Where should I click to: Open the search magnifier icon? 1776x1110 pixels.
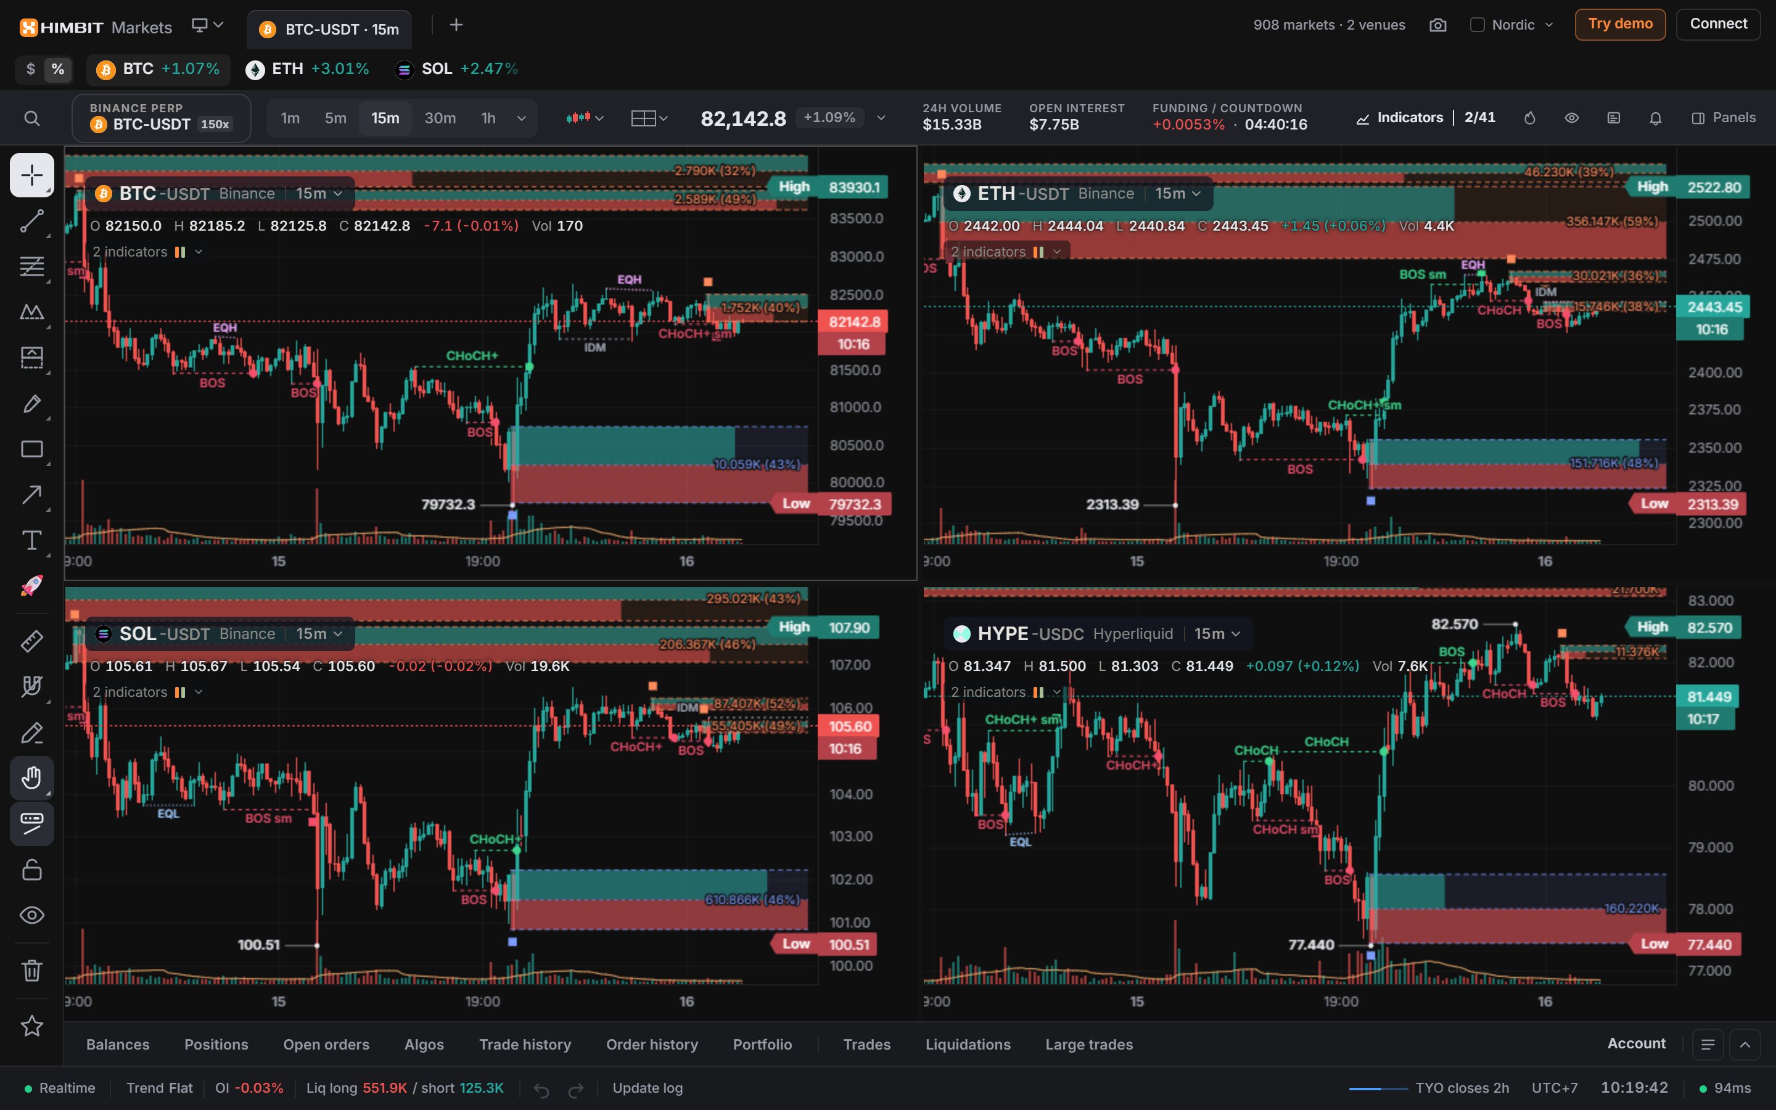(31, 118)
